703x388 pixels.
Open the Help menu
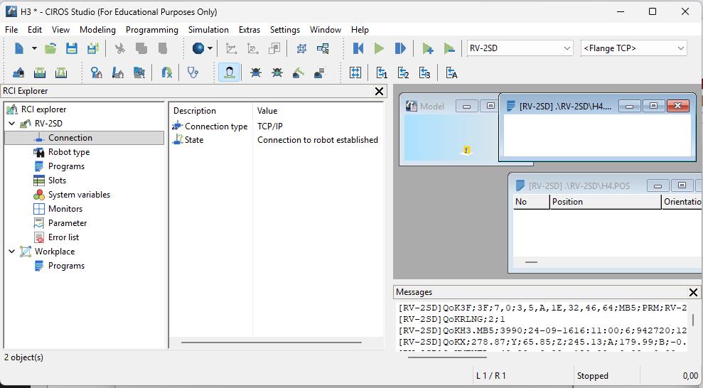(360, 30)
